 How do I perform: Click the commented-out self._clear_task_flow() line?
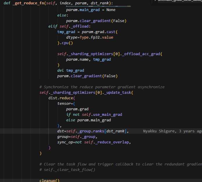tap(69, 170)
